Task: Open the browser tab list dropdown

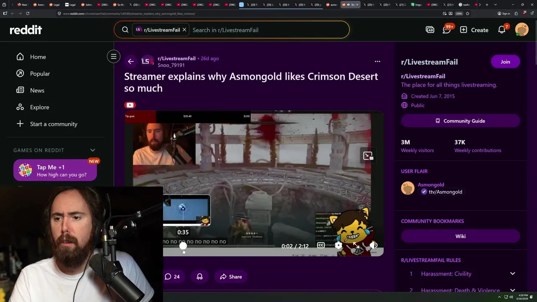Action: [495, 5]
